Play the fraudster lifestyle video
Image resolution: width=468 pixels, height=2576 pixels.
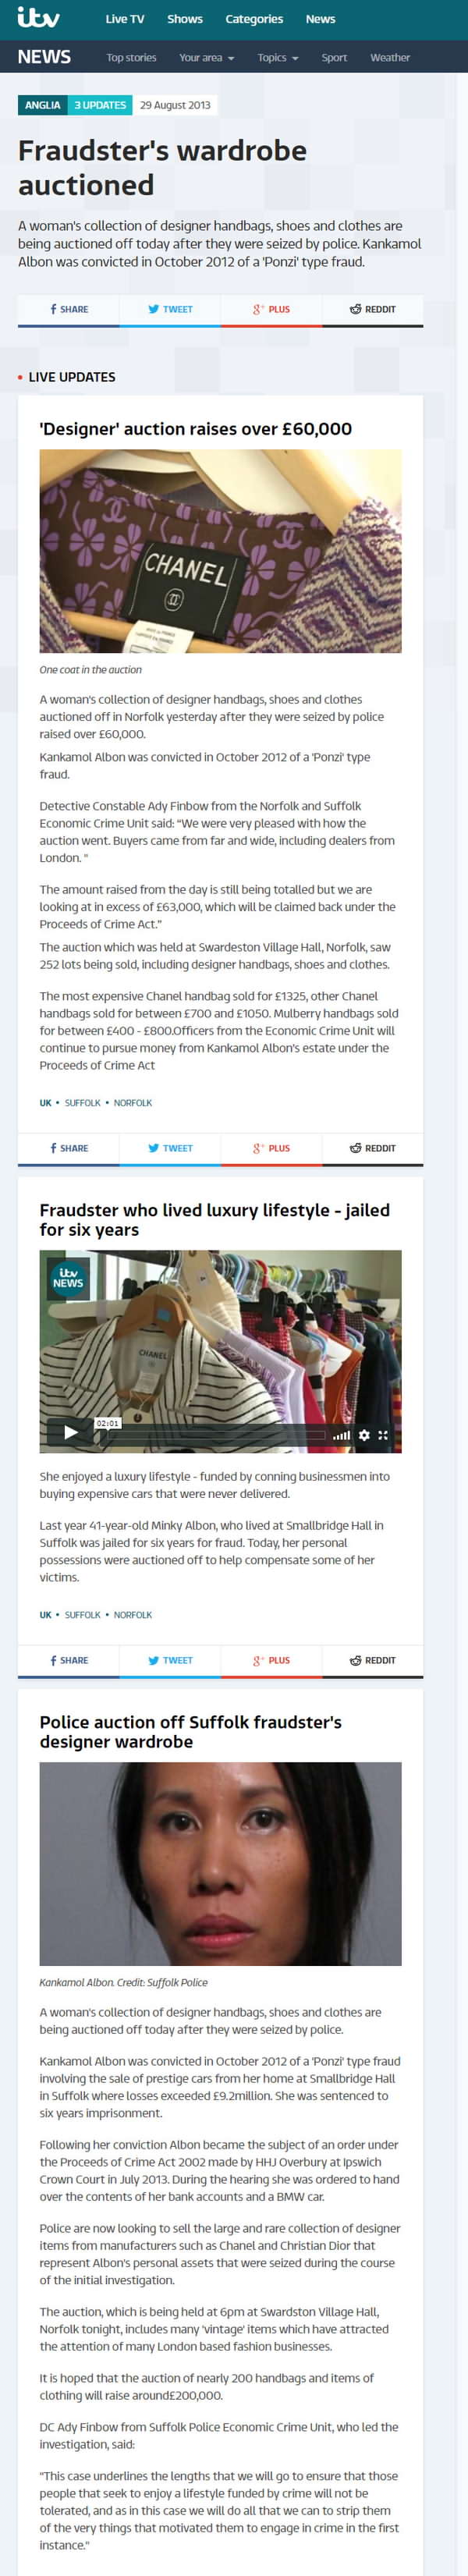[70, 1432]
